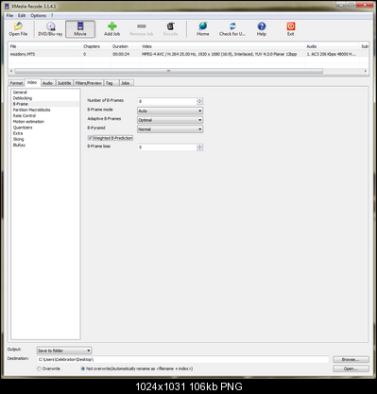
Task: Open the Edit menu
Action: (22, 15)
